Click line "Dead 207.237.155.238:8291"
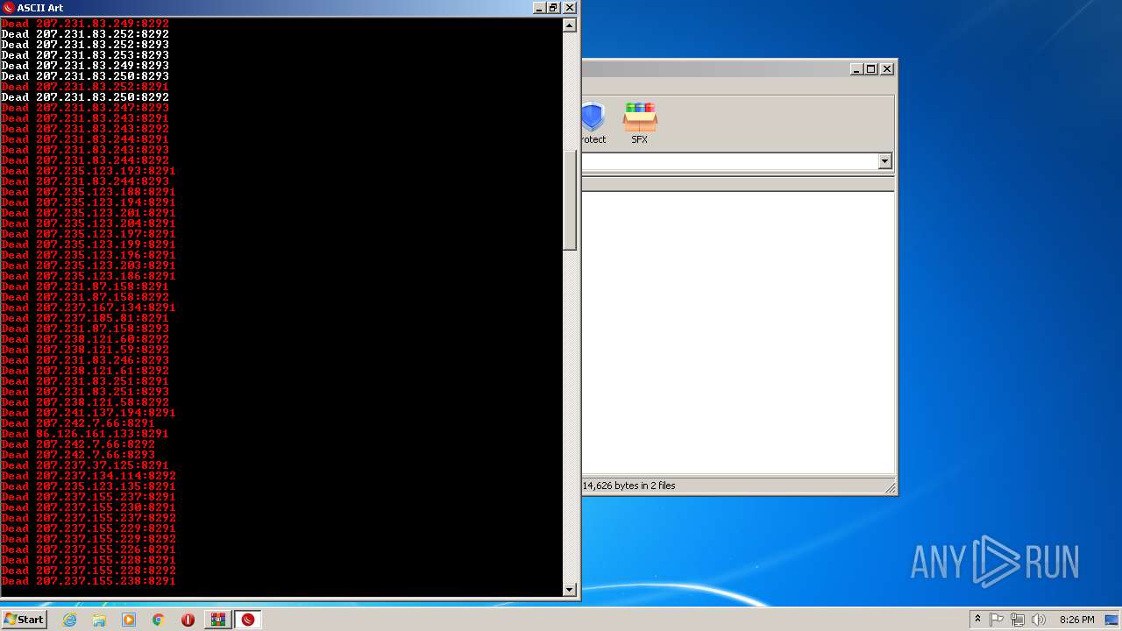Viewport: 1122px width, 631px height. (x=89, y=581)
